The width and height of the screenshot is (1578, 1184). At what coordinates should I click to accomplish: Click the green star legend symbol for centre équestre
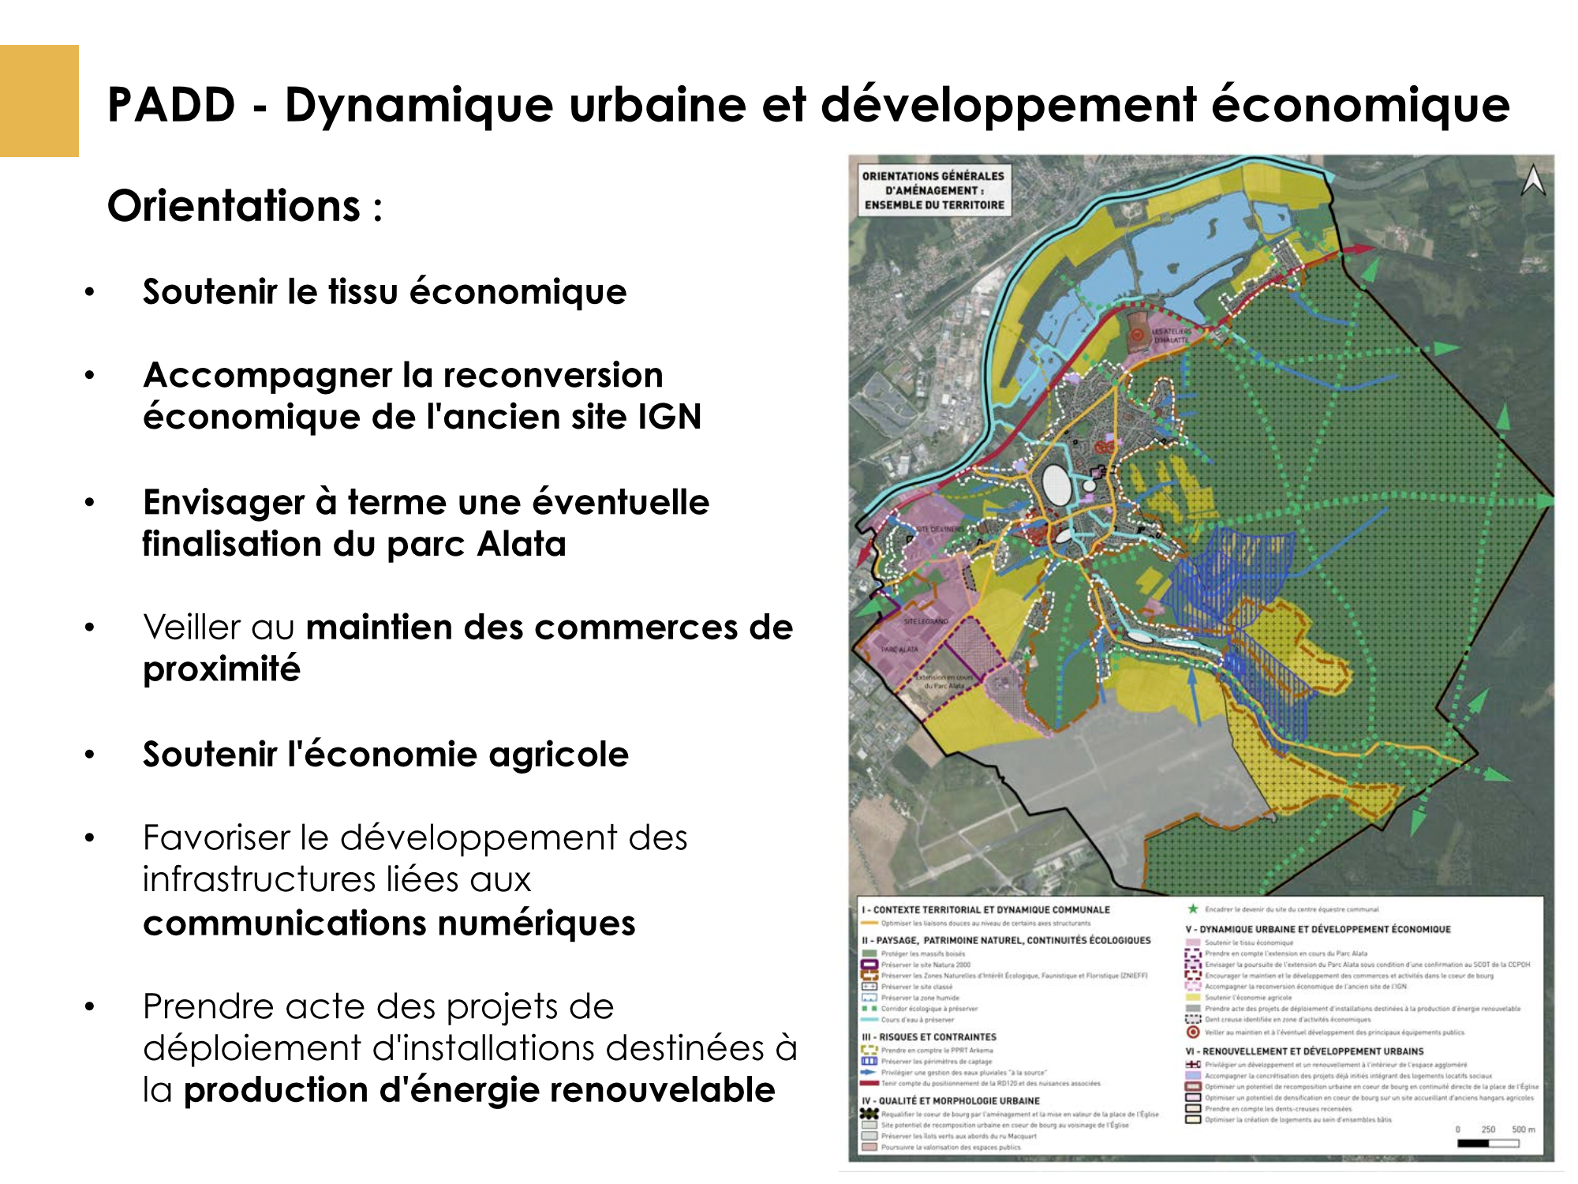(x=1193, y=909)
